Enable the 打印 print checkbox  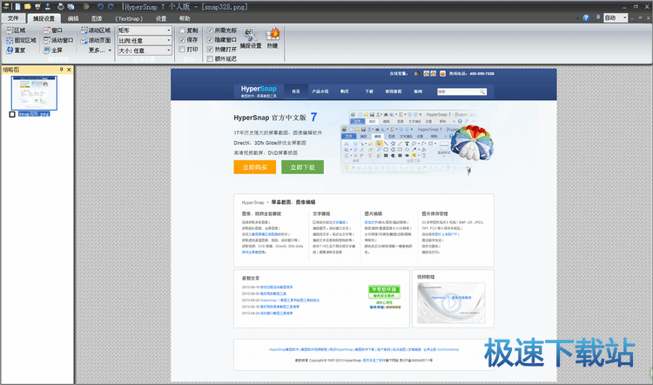[182, 49]
